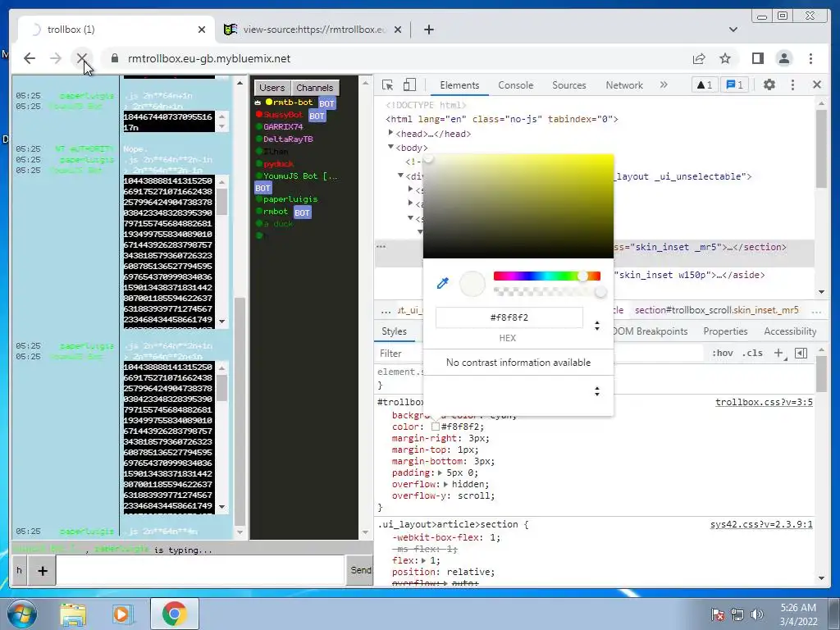Pick a color with the eyedropper
840x630 pixels.
tap(442, 283)
